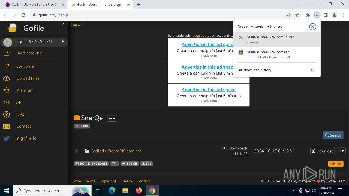Toggle the Chrome side panel icon

coord(326,15)
